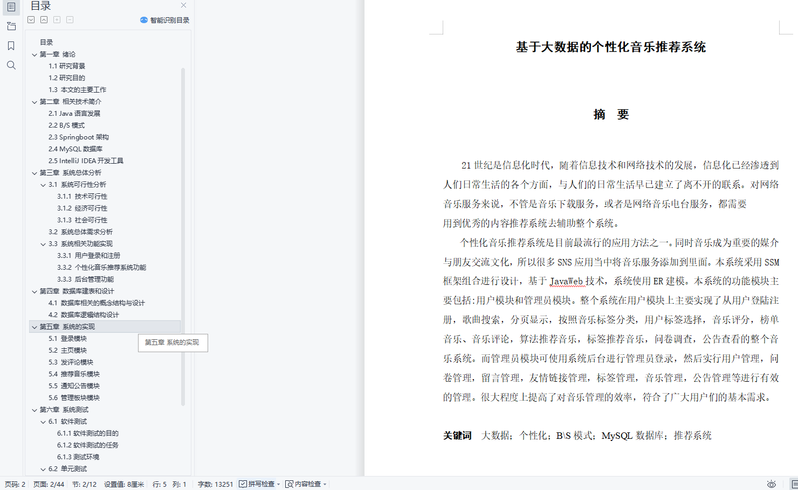
Task: Go to 3.3.1 用户登录和注册
Action: (89, 255)
